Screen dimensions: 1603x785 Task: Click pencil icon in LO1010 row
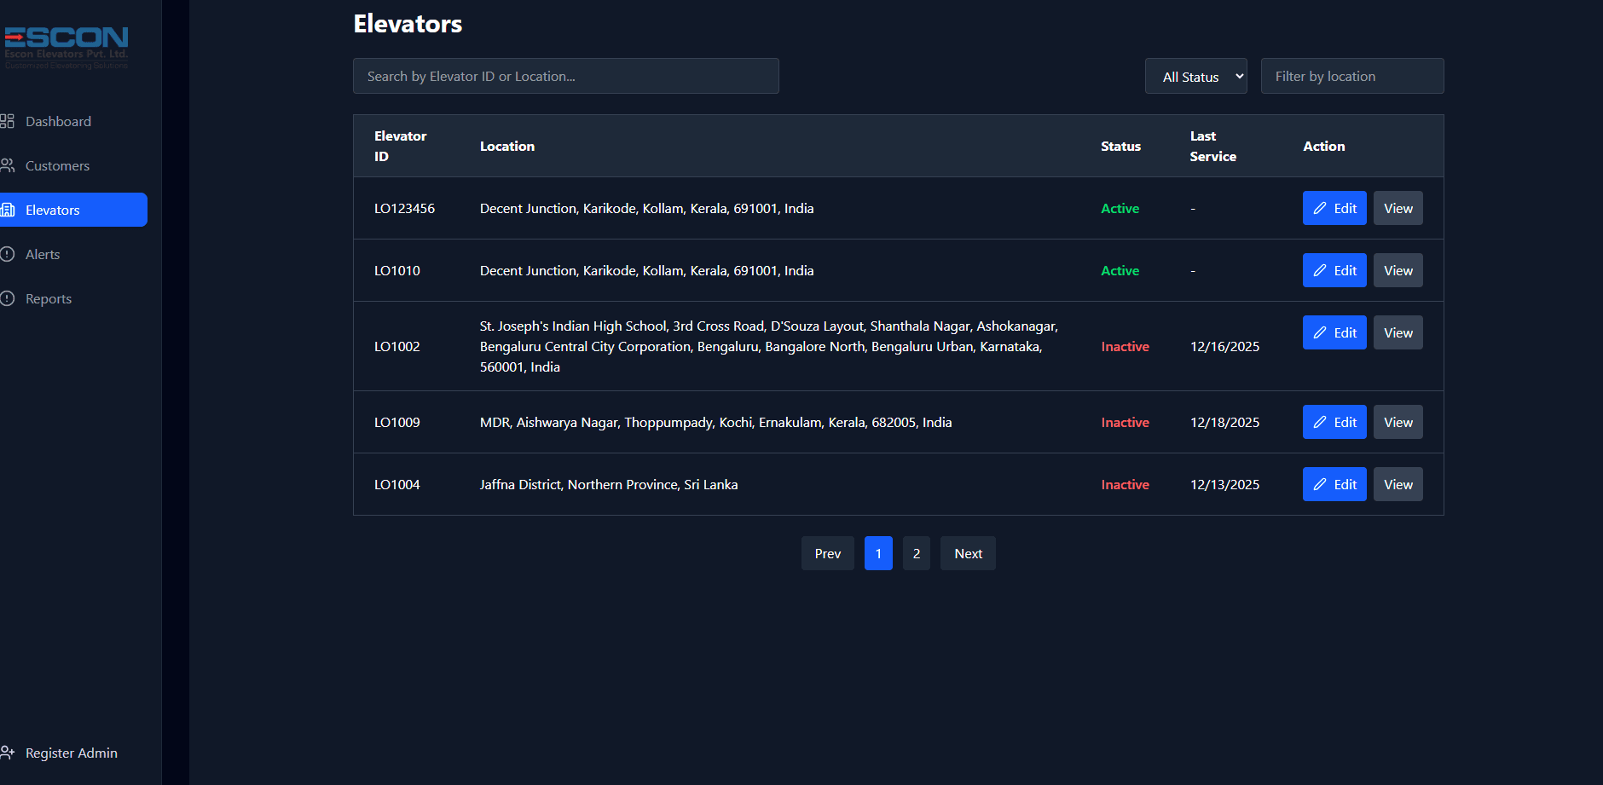[x=1320, y=270]
